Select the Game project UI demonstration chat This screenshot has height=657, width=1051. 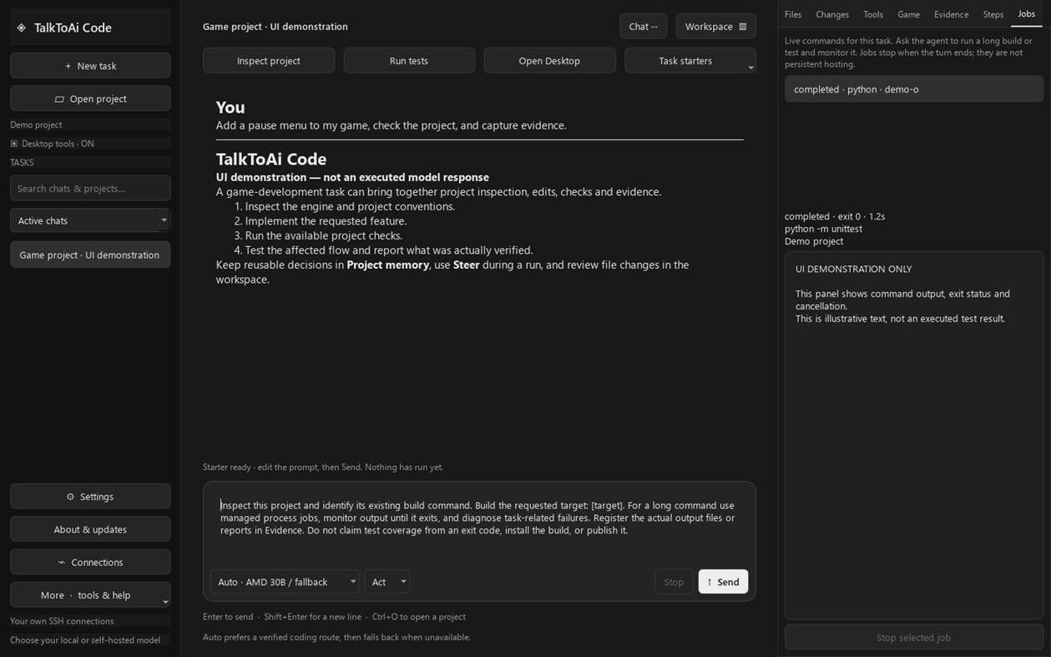(x=90, y=255)
